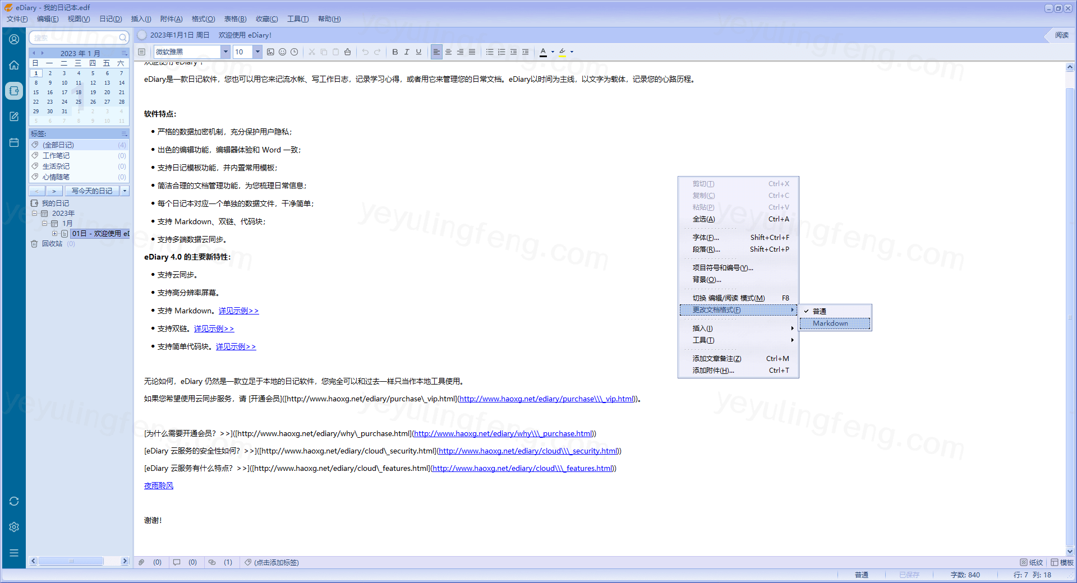Click the yellow highlight color swatch
The height and width of the screenshot is (583, 1077).
tap(562, 52)
